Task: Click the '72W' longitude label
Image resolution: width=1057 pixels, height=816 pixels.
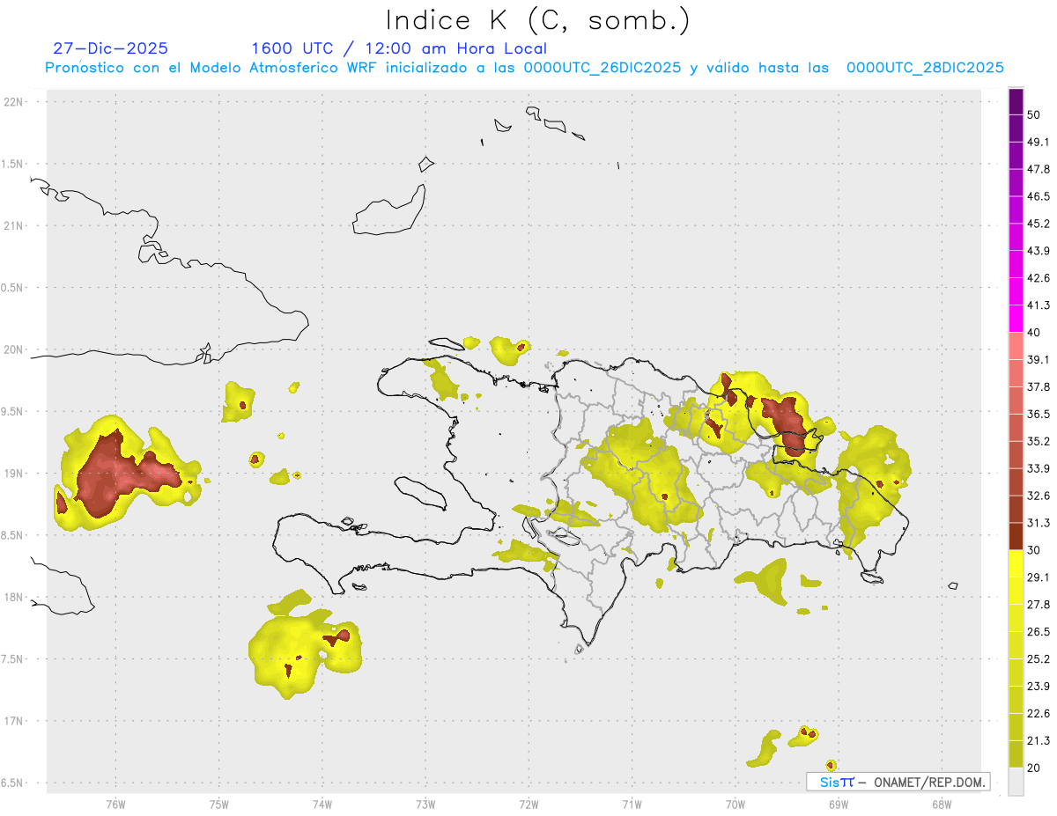Action: tap(528, 805)
